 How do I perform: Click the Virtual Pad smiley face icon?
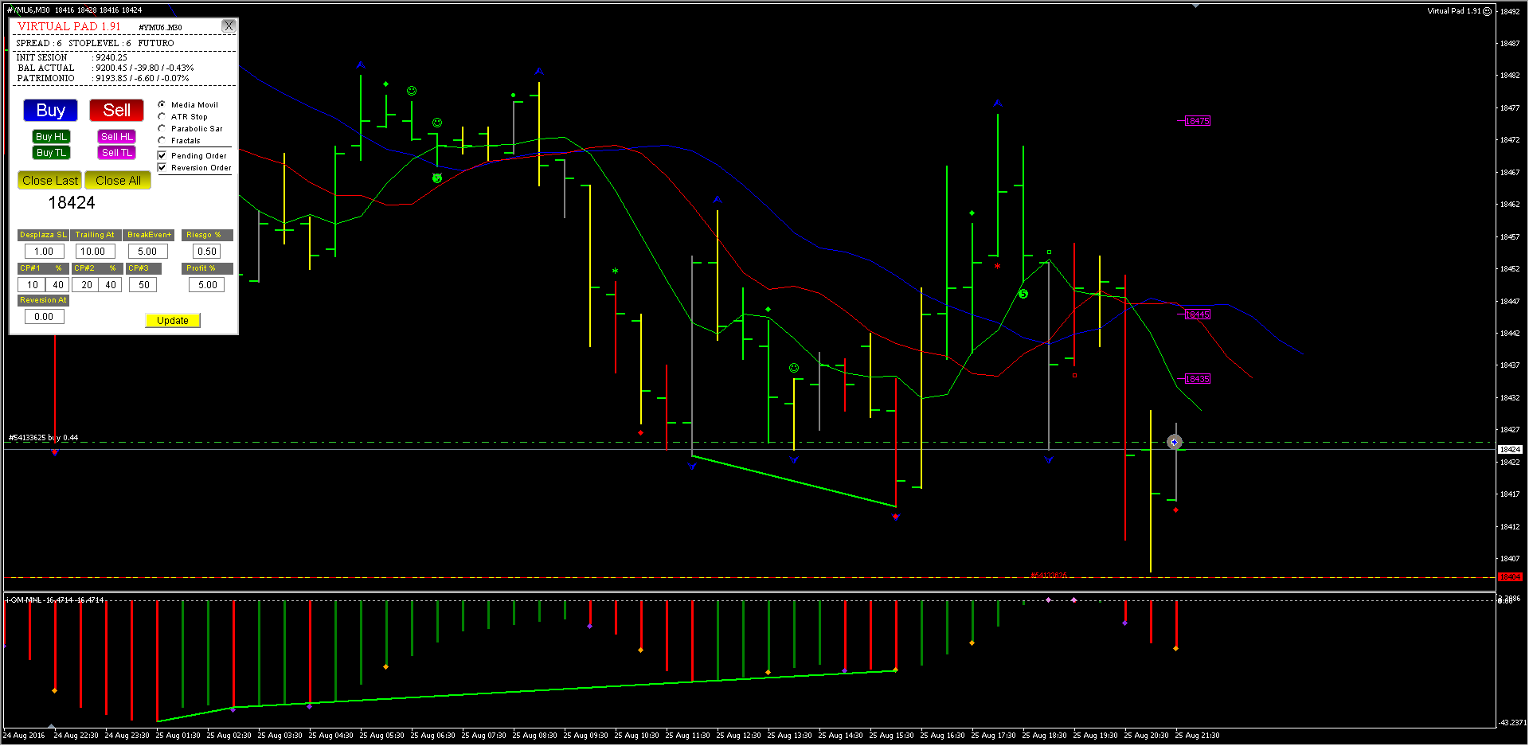1487,11
